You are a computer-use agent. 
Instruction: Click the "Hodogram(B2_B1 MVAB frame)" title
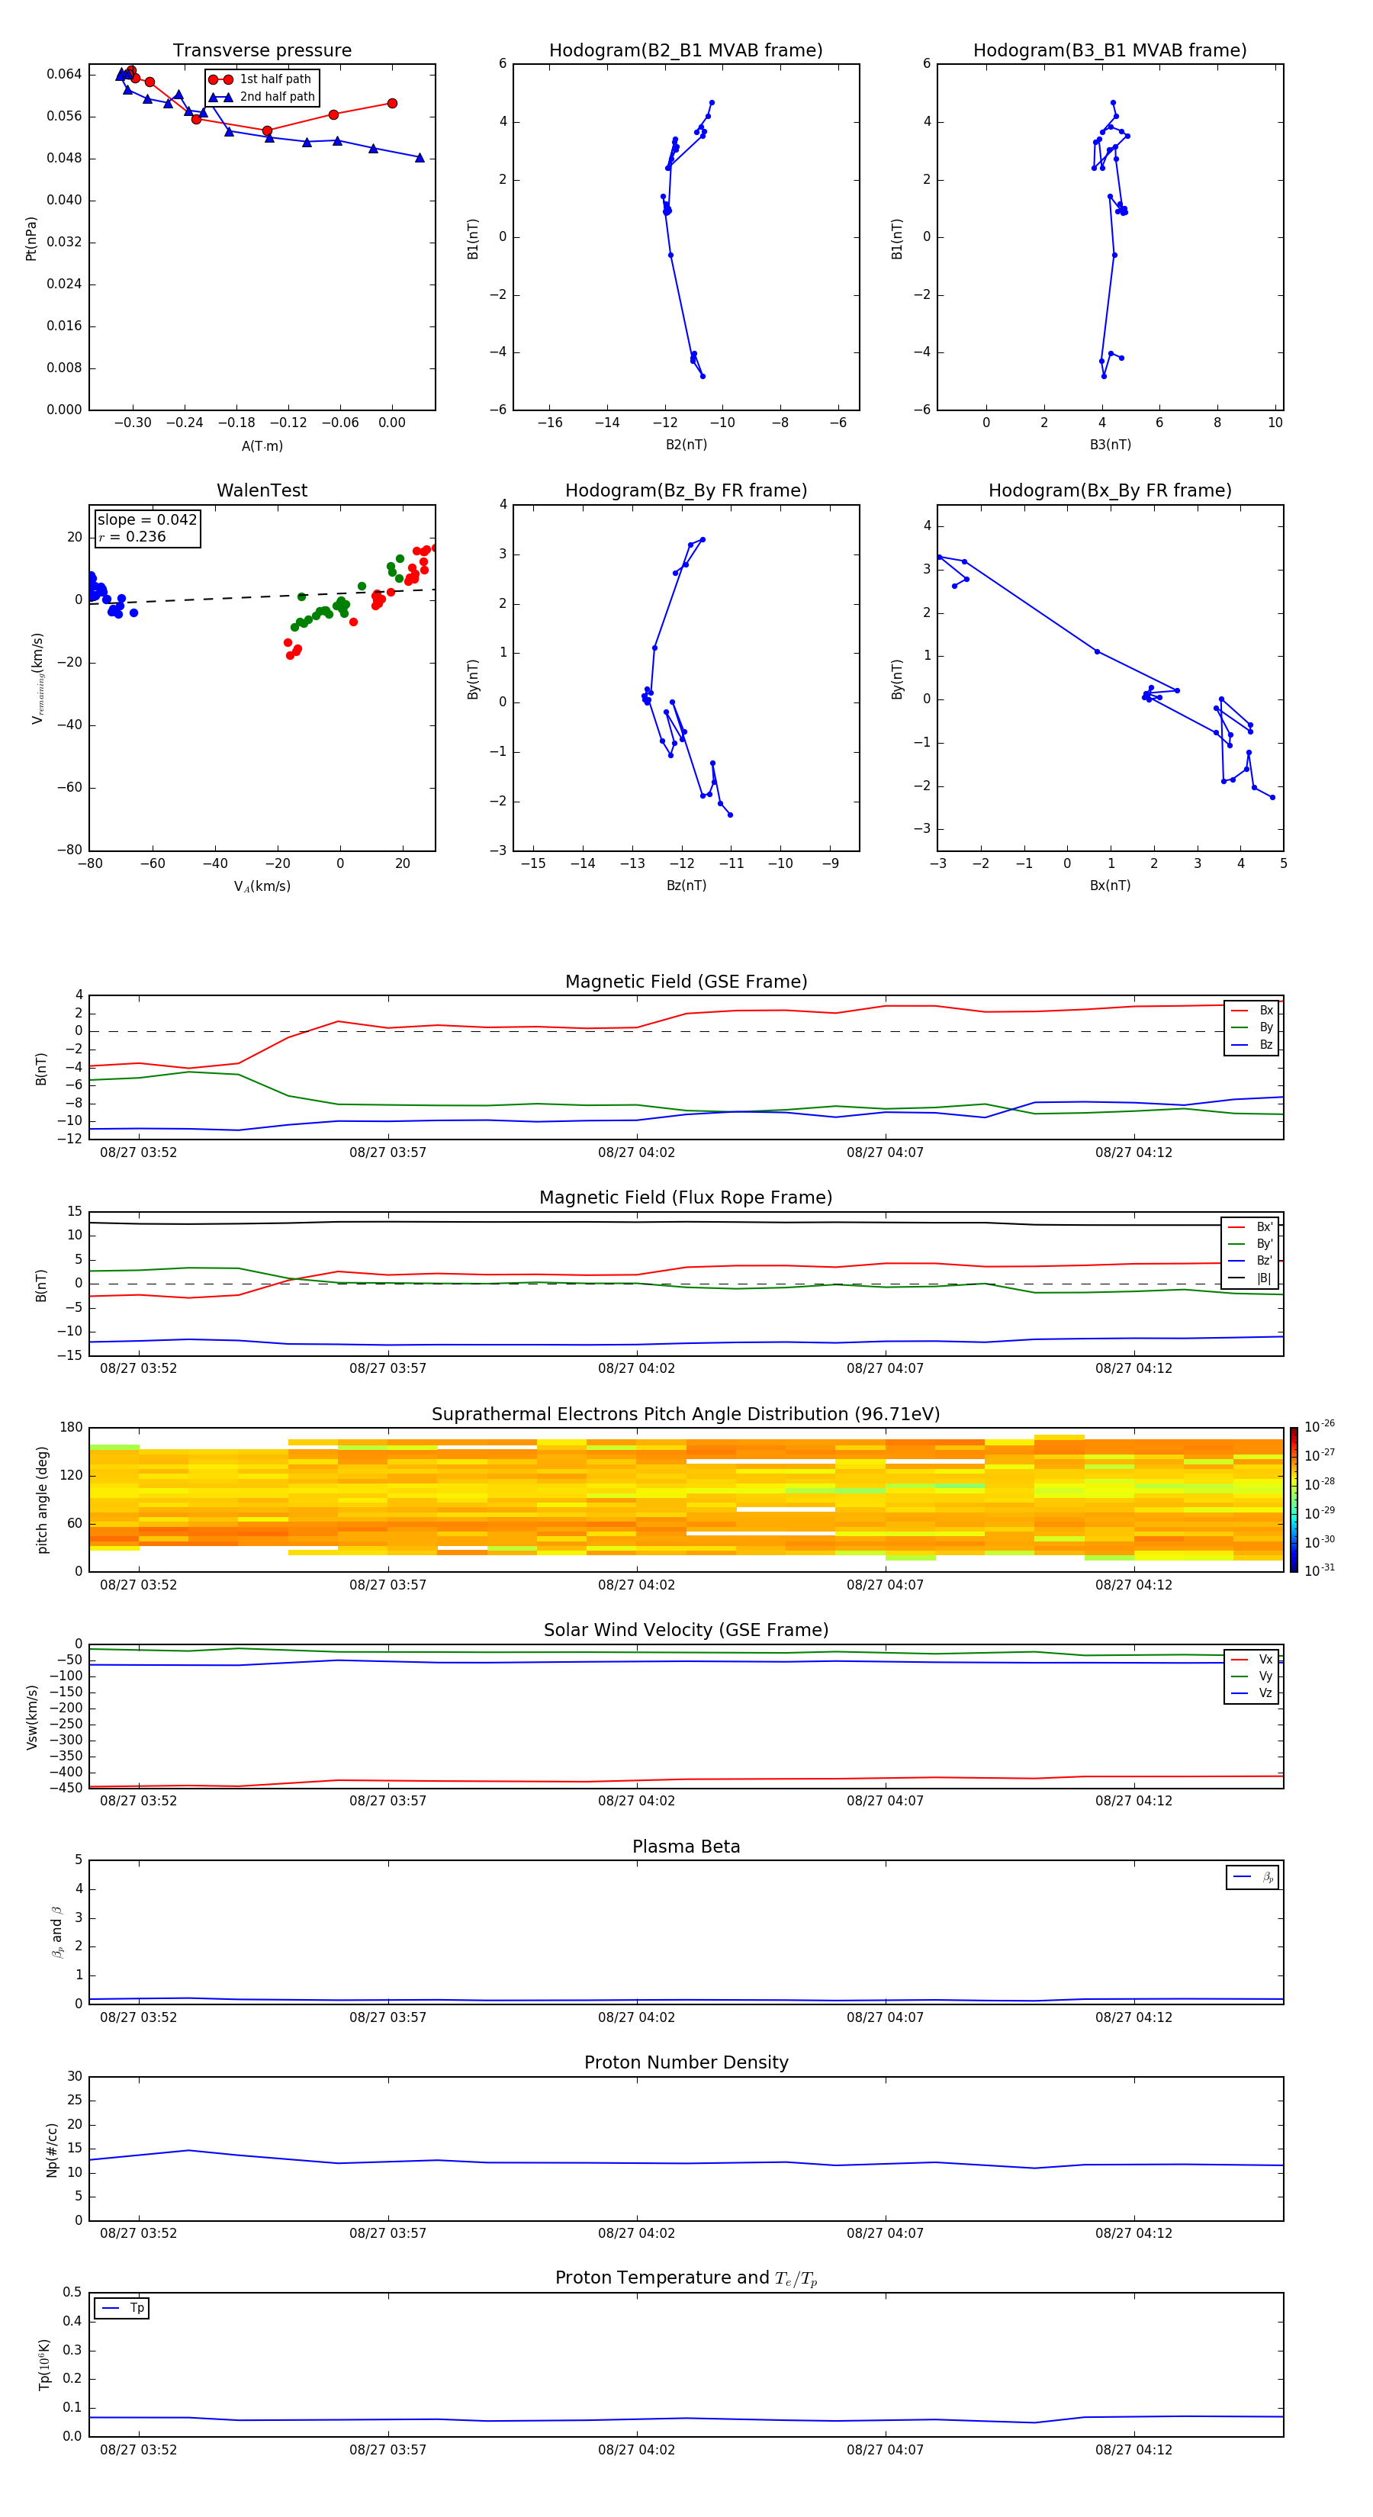[685, 51]
